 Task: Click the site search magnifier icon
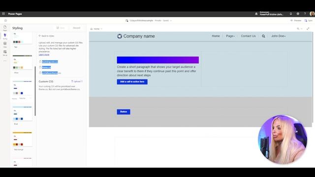[263, 36]
